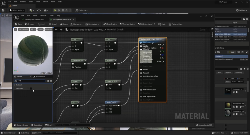Image resolution: width=250 pixels, height=135 pixels.
Task: Click the Normal pin on the result node
Action: pos(141,70)
